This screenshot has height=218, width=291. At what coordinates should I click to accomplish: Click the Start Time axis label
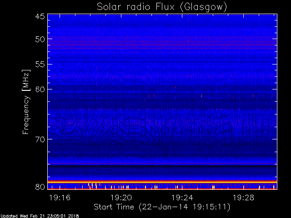[162, 207]
